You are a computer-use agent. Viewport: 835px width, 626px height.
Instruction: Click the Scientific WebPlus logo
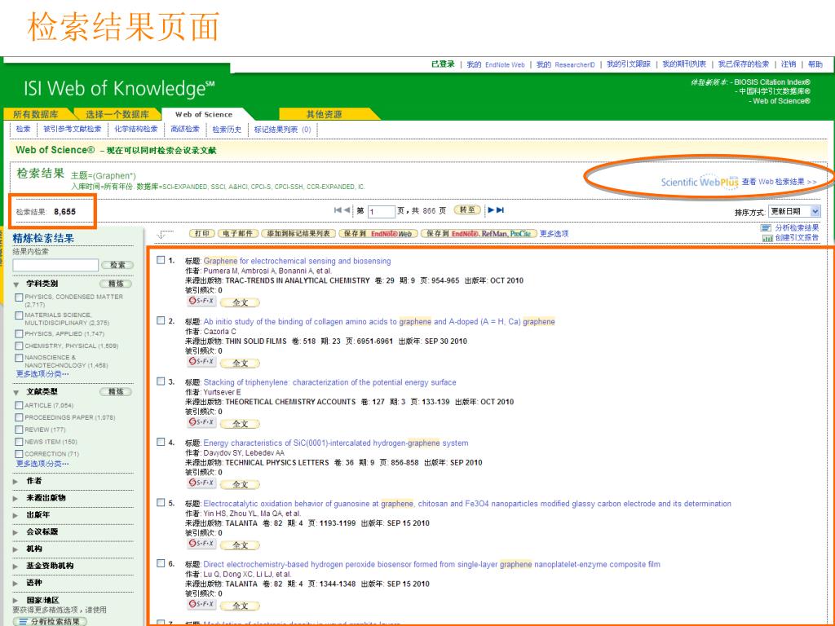pyautogui.click(x=699, y=182)
